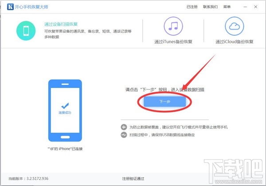Click the iCloud cloud icon
The height and width of the screenshot is (186, 266).
click(x=234, y=27)
